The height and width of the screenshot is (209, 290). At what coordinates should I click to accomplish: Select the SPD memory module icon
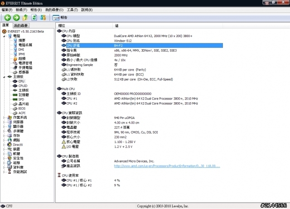click(15, 100)
